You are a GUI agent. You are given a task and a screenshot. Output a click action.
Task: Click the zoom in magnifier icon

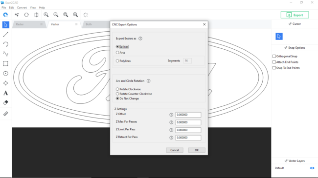[x=46, y=15]
